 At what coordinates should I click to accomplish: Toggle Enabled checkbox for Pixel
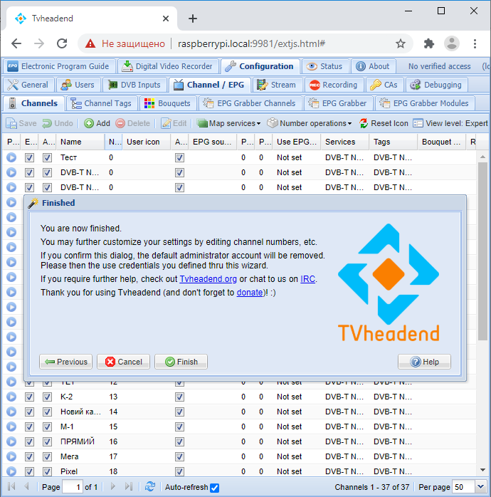pos(29,471)
